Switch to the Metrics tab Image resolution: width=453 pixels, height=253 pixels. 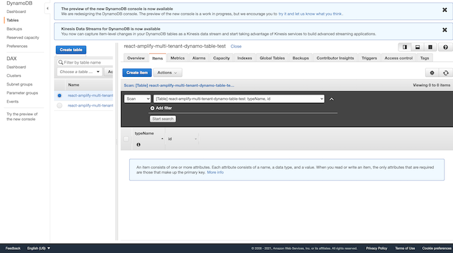pyautogui.click(x=177, y=58)
